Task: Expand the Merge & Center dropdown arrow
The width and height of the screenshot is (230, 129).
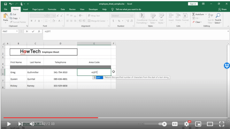Action: point(107,21)
